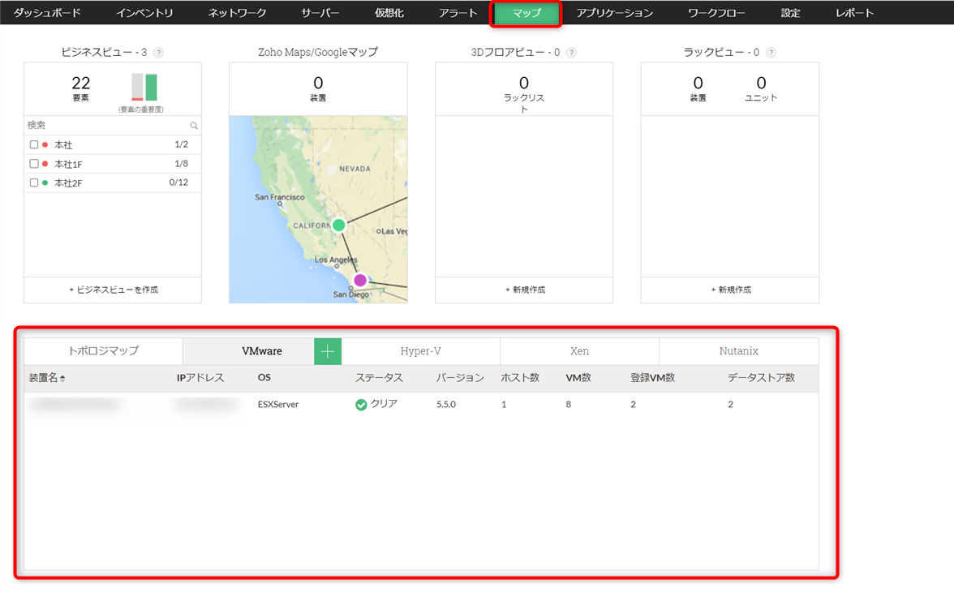
Task: Open the トポロジマップ tab
Action: 103,351
